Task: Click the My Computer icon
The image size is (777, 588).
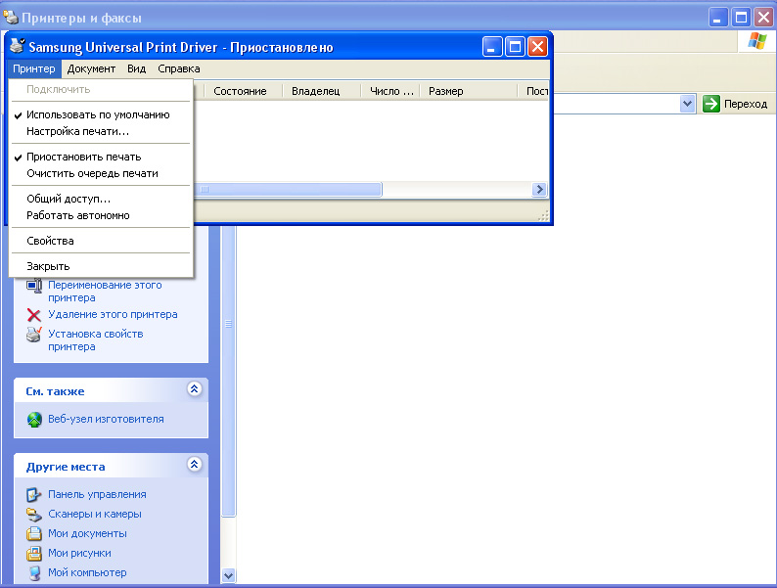Action: [x=34, y=573]
